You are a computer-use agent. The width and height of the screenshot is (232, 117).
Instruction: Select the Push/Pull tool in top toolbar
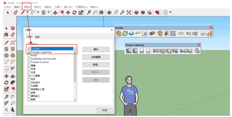click(x=55, y=13)
